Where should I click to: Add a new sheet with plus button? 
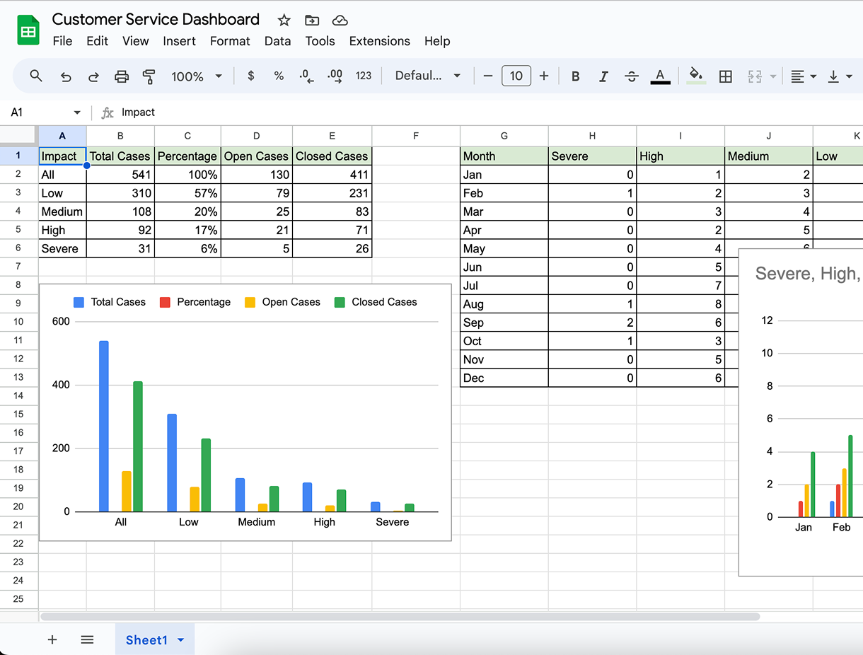[52, 640]
